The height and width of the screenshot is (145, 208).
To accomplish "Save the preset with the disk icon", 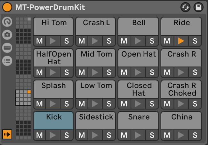I will [x=198, y=7].
